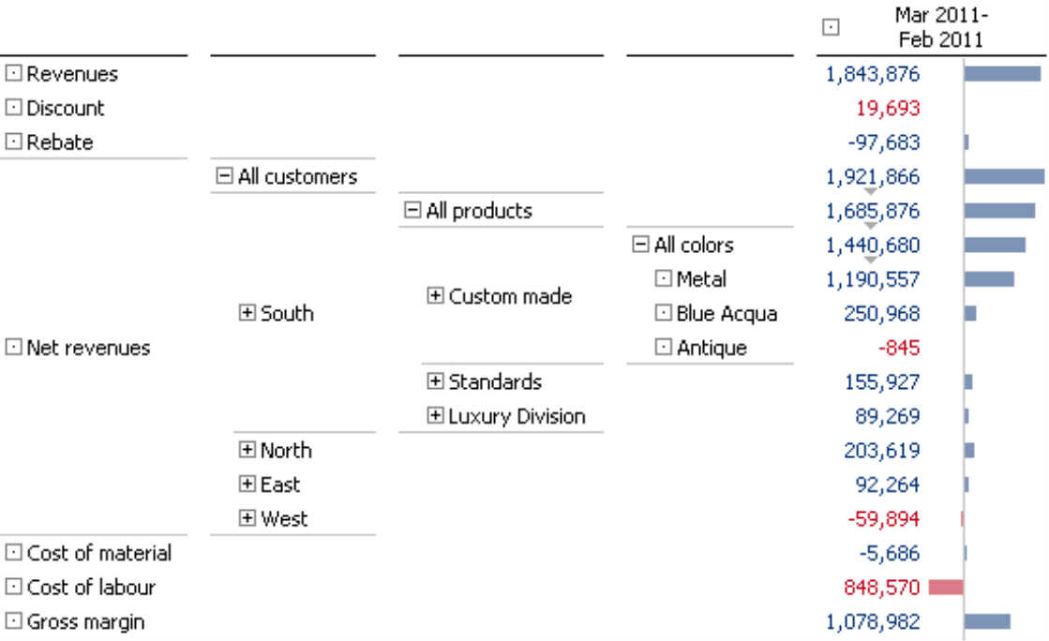
Task: Click the box icon beside Mar 2011-Feb 2011
Action: coord(831,27)
